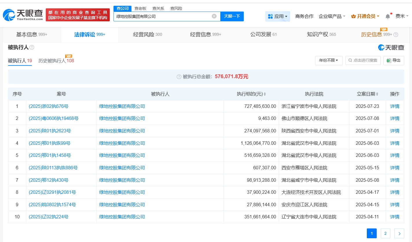Select the 查关系 search tab
Screen dimensions: 412x242
pos(158,8)
